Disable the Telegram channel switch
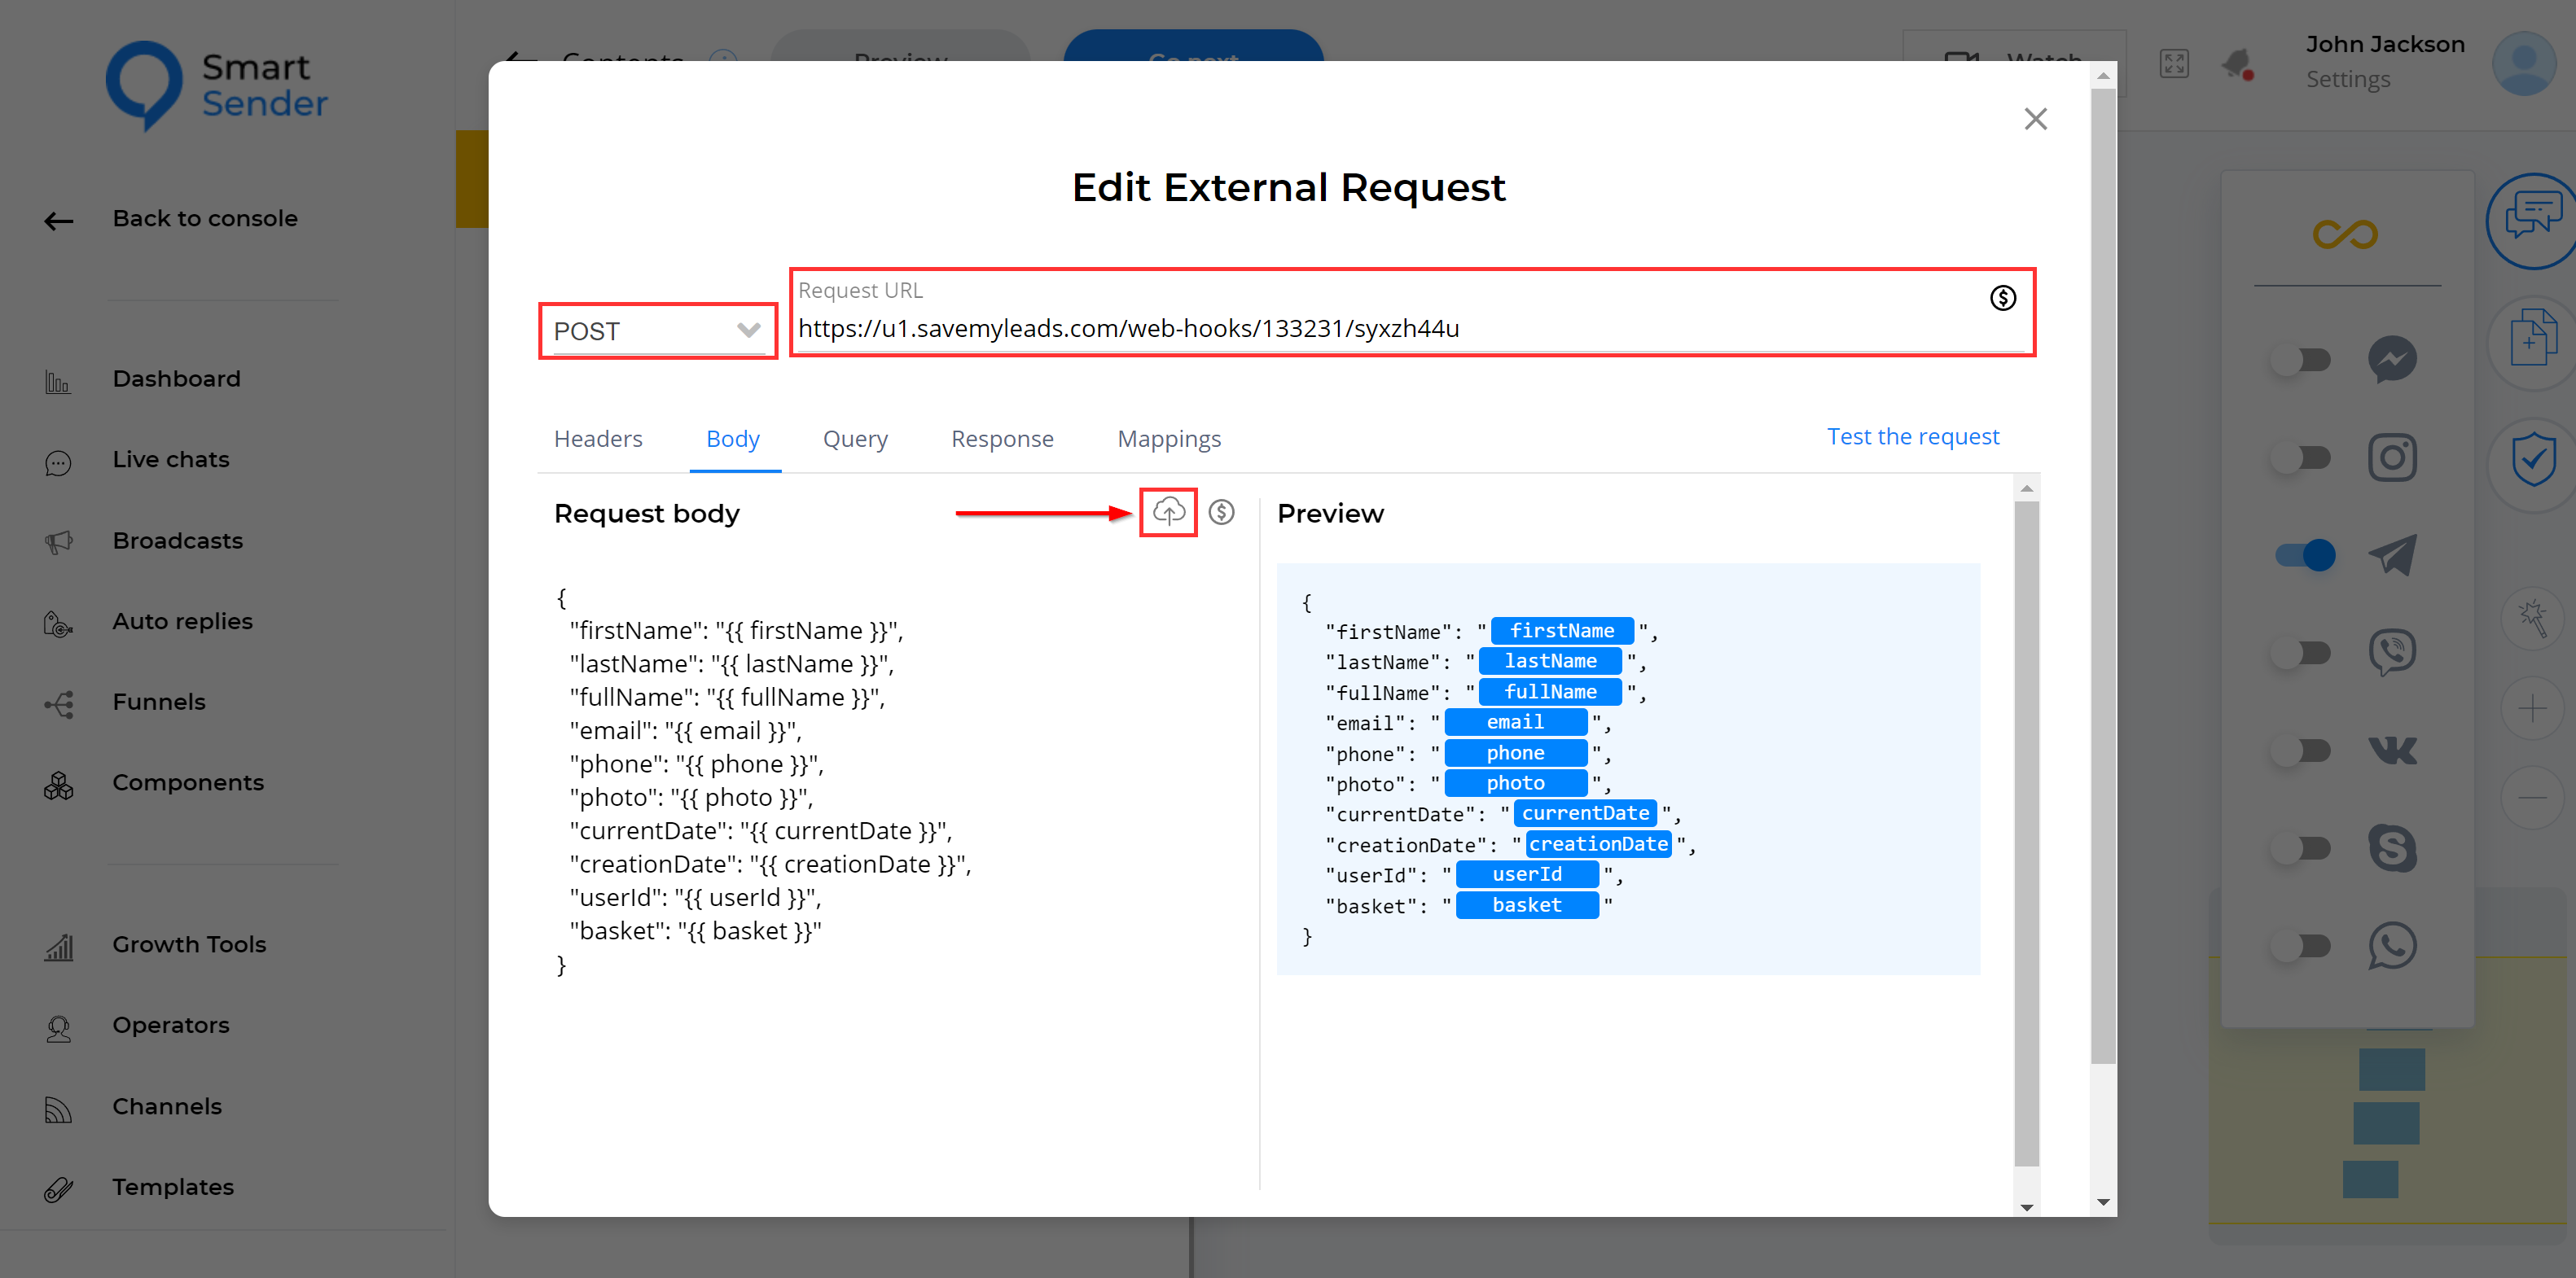Viewport: 2576px width, 1278px height. point(2304,554)
